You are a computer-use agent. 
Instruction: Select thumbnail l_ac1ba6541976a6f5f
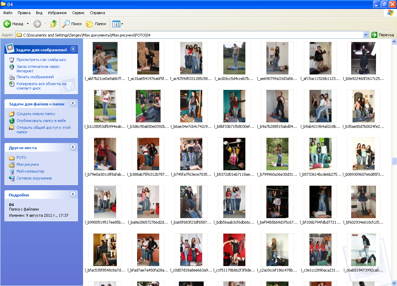[148, 58]
